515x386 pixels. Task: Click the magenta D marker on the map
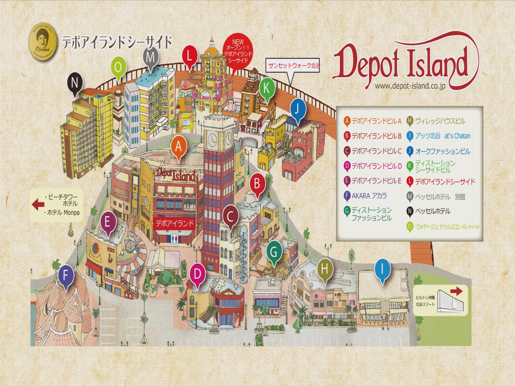coord(197,274)
